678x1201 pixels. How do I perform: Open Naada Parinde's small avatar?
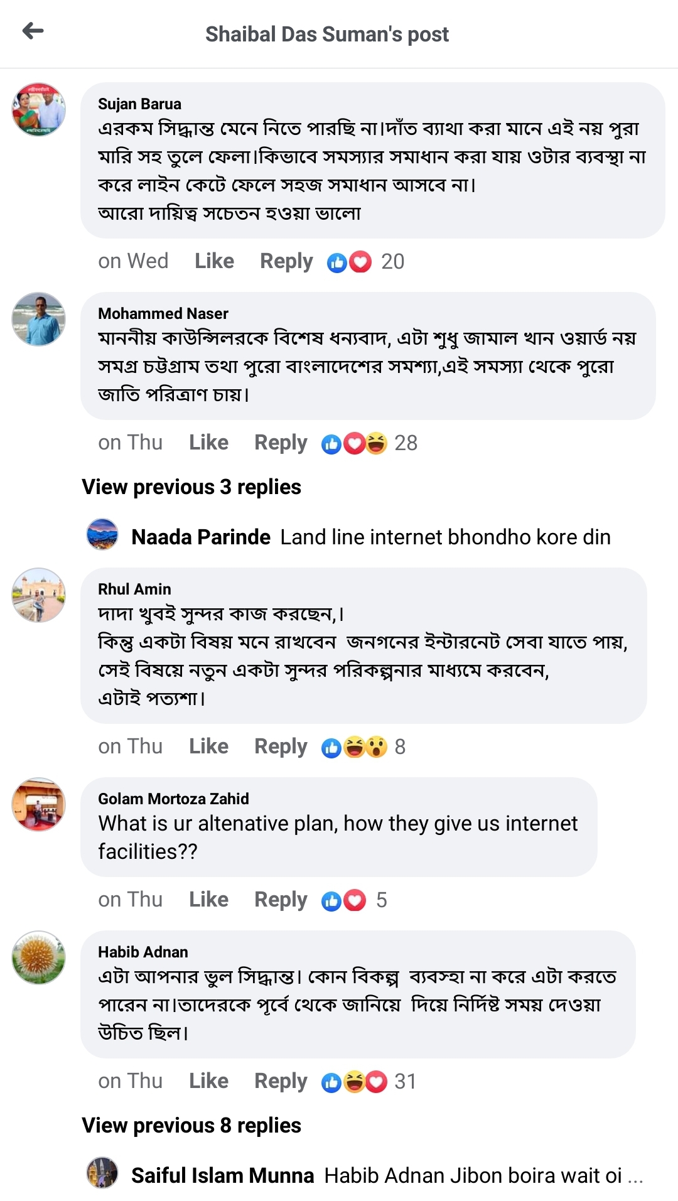(x=102, y=535)
